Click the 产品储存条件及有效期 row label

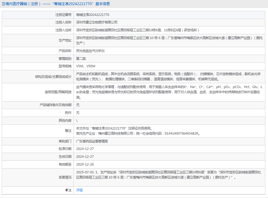click(x=55, y=105)
